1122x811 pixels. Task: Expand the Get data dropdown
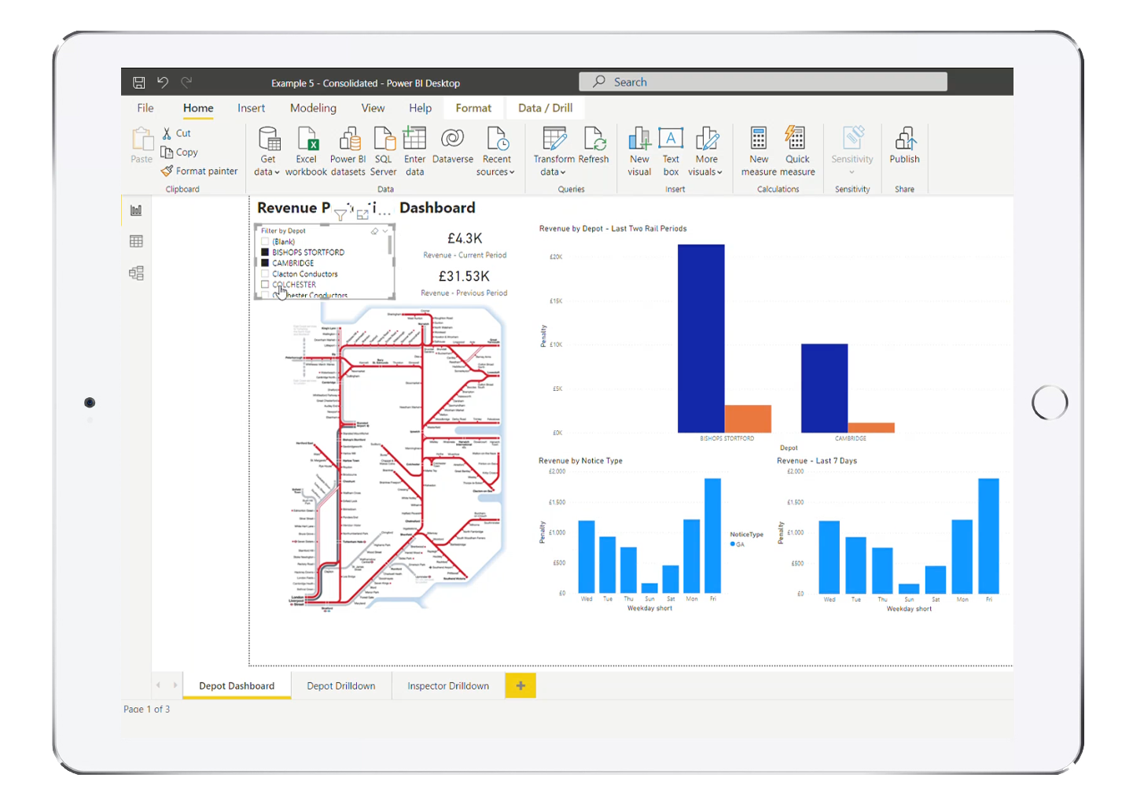click(x=267, y=171)
